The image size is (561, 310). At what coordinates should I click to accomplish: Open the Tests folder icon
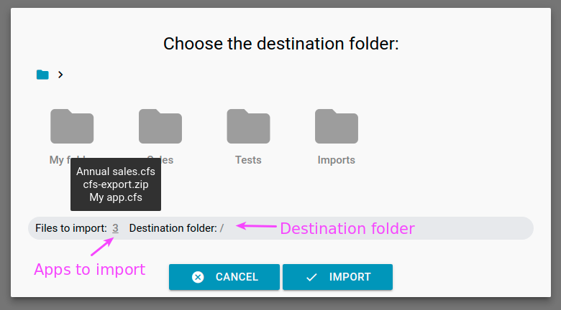[248, 126]
